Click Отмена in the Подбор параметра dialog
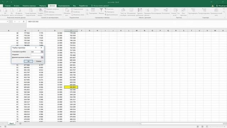 (39, 61)
